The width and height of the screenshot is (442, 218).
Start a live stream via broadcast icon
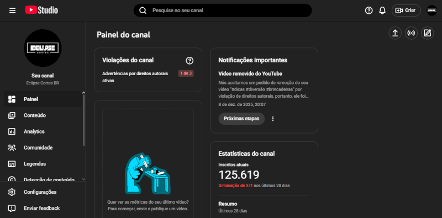[411, 33]
